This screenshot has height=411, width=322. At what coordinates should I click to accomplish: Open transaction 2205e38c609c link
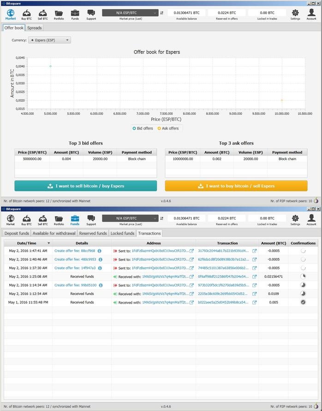pos(222,294)
